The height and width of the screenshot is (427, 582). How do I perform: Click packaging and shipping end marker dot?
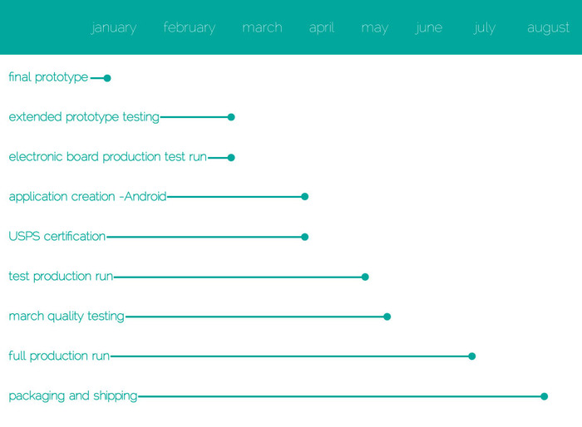point(544,396)
